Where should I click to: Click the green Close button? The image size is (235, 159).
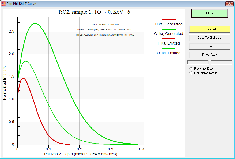tap(210, 13)
